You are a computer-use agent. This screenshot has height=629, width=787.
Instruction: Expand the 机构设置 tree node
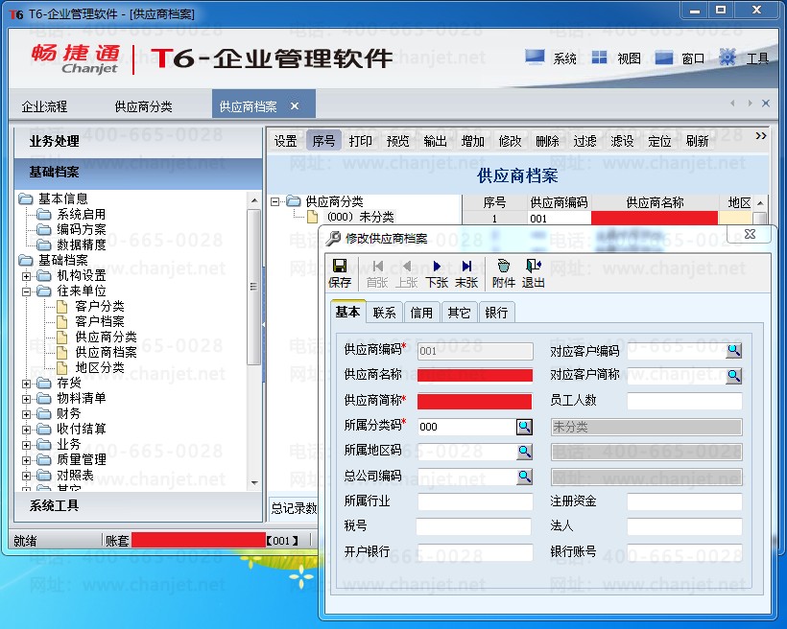pos(26,276)
